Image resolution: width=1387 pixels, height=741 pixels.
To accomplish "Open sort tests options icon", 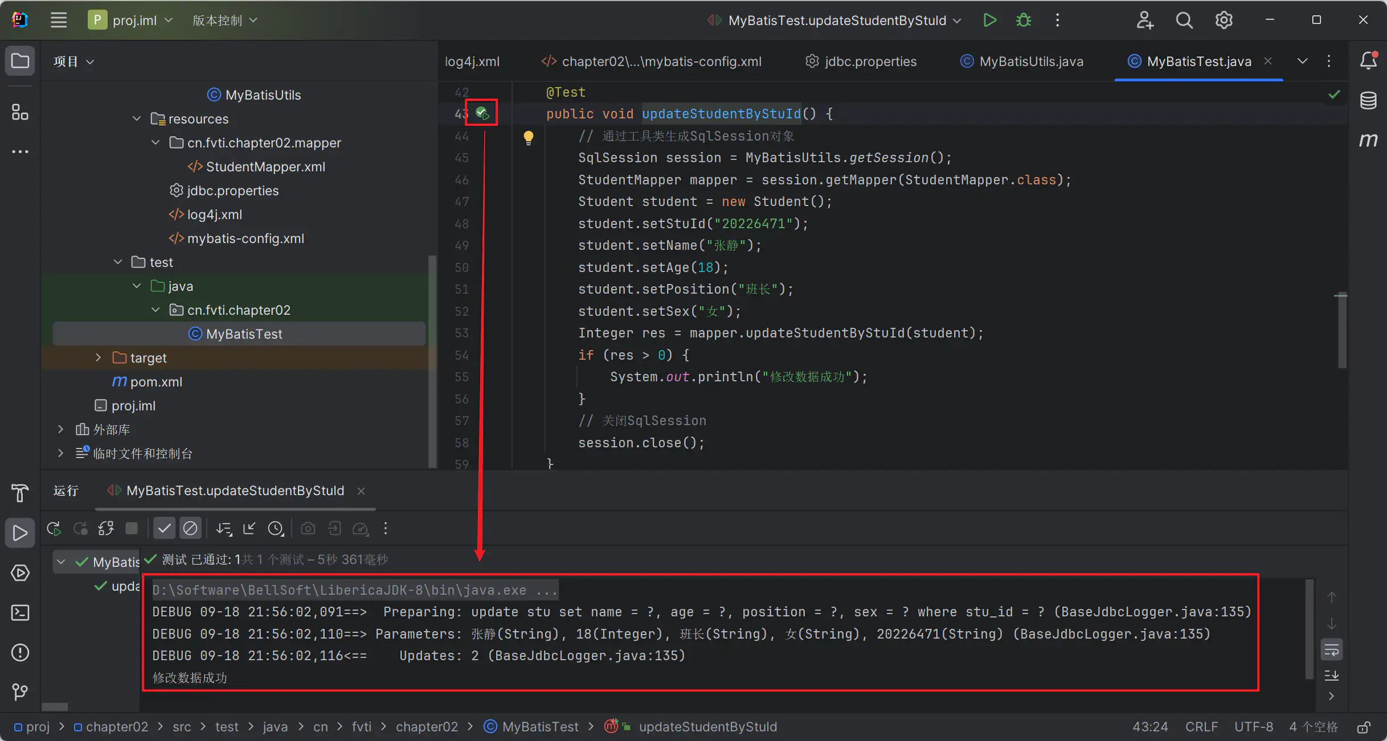I will click(x=224, y=529).
